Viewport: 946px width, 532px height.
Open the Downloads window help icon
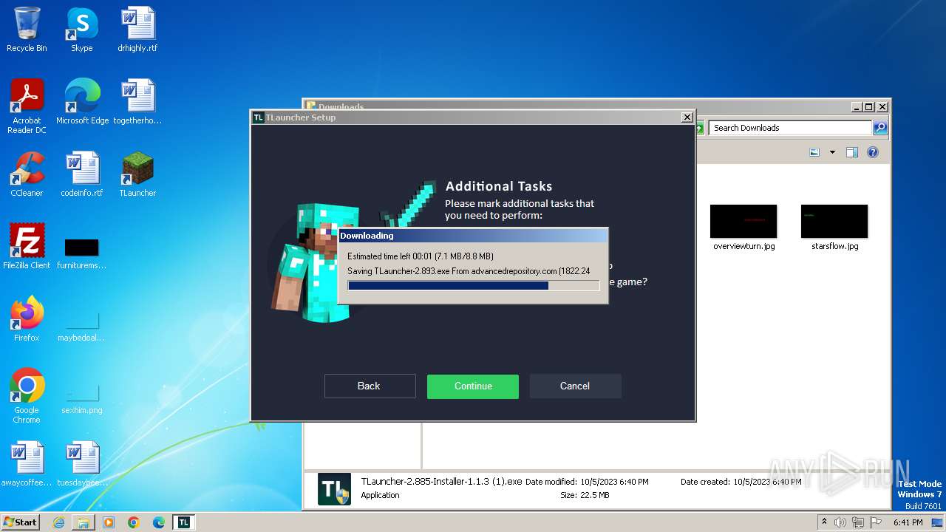pyautogui.click(x=873, y=152)
